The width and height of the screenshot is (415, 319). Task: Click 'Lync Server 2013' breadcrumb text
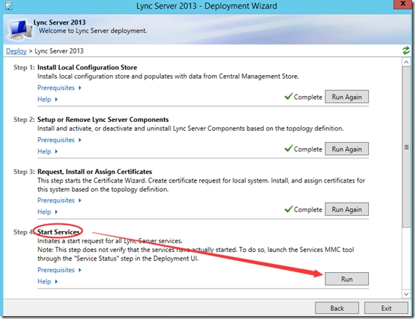59,51
